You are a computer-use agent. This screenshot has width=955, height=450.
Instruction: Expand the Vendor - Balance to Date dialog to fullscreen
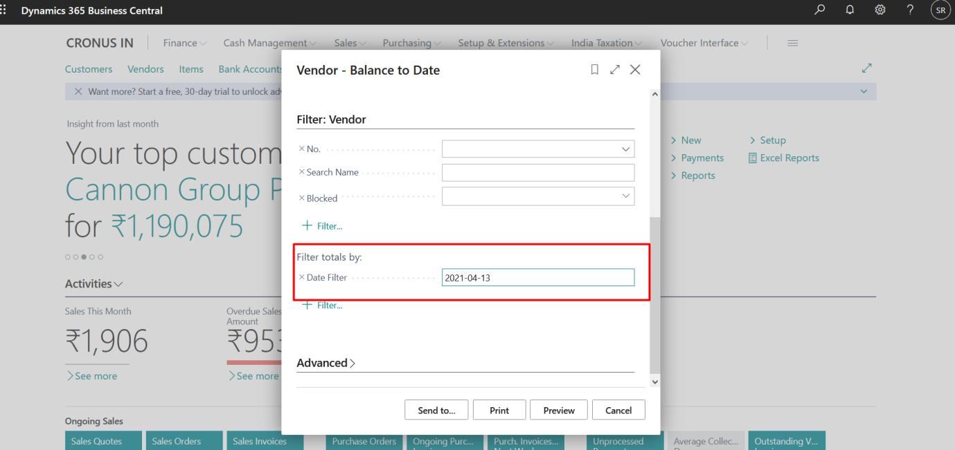(x=615, y=69)
